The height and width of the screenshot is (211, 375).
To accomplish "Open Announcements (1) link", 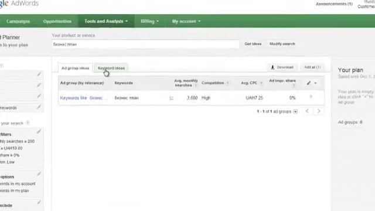I will click(x=334, y=4).
